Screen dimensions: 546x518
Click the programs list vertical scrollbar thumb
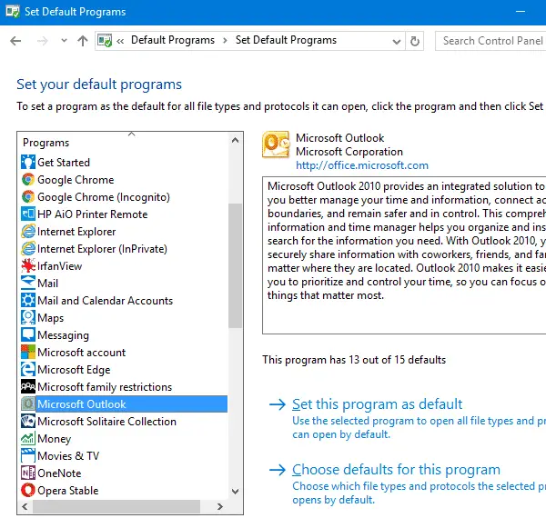click(x=235, y=265)
